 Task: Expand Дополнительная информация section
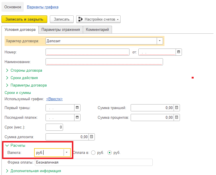(33, 171)
